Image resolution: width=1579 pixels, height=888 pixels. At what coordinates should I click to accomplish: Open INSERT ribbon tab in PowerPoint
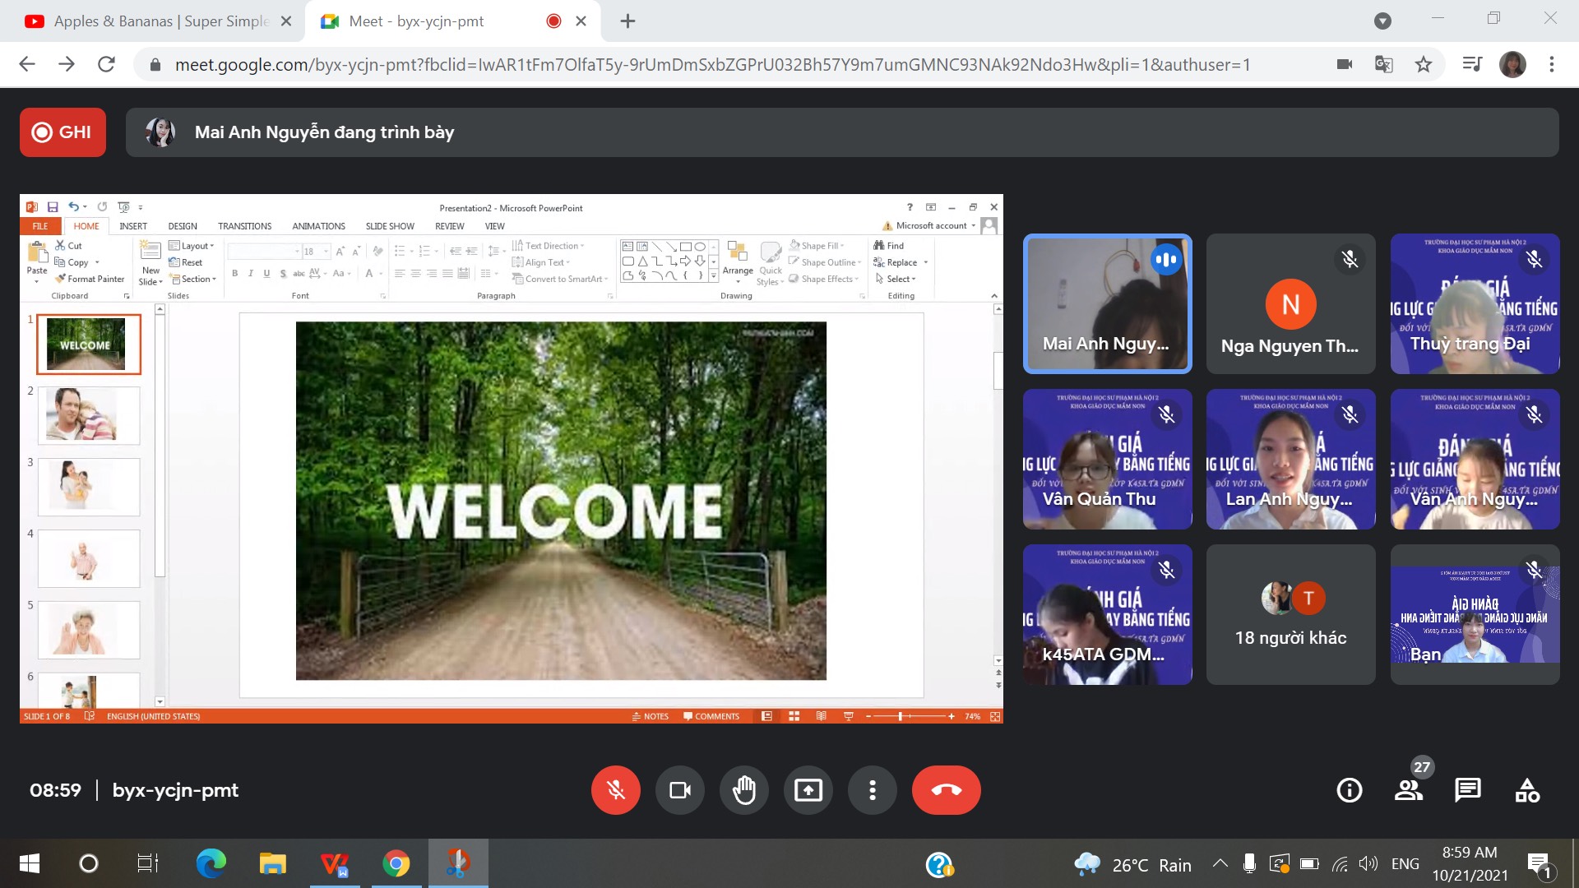coord(133,226)
